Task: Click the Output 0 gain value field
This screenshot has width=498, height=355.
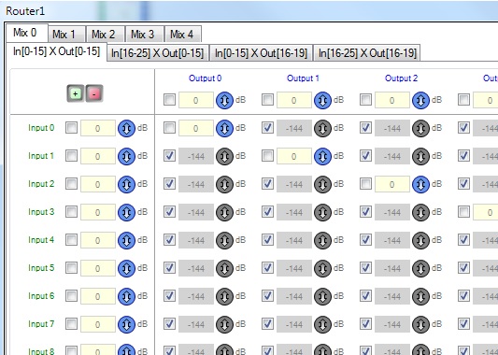Action: point(196,100)
